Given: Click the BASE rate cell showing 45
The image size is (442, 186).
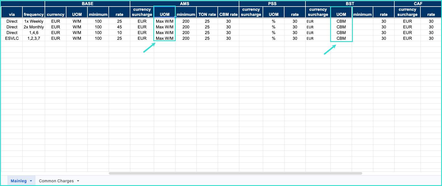Looking at the screenshot, I should (119, 27).
